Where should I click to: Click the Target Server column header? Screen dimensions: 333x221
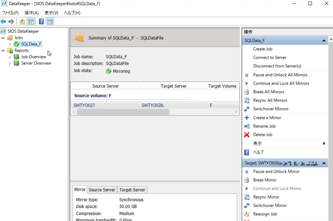pos(174,86)
